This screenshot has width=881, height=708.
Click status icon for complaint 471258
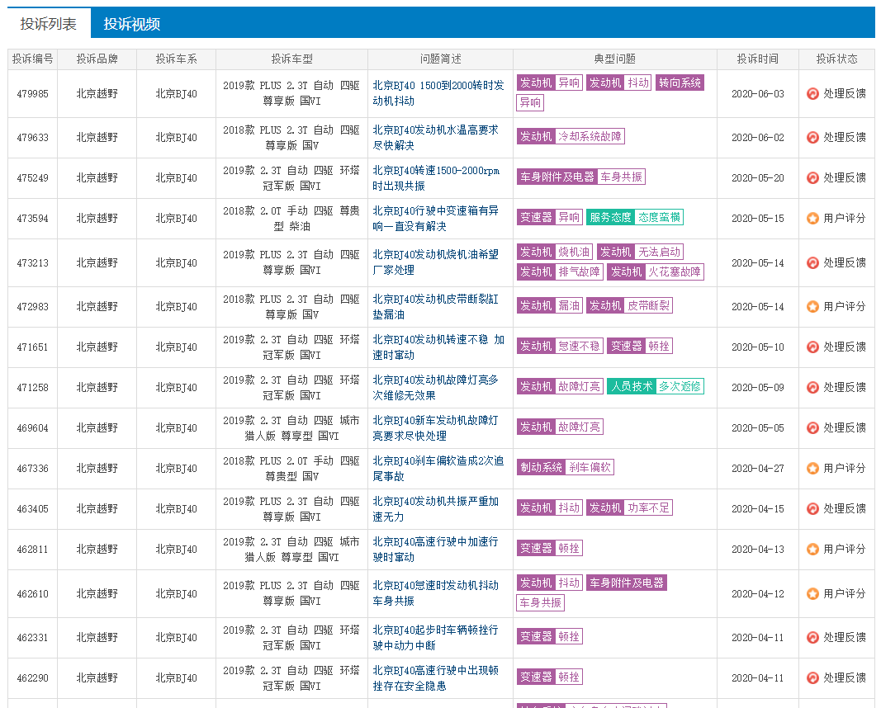[812, 387]
